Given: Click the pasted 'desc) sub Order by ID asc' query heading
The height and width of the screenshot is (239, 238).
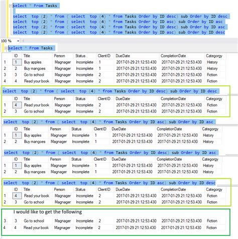Looking at the screenshot, I should (x=110, y=153).
